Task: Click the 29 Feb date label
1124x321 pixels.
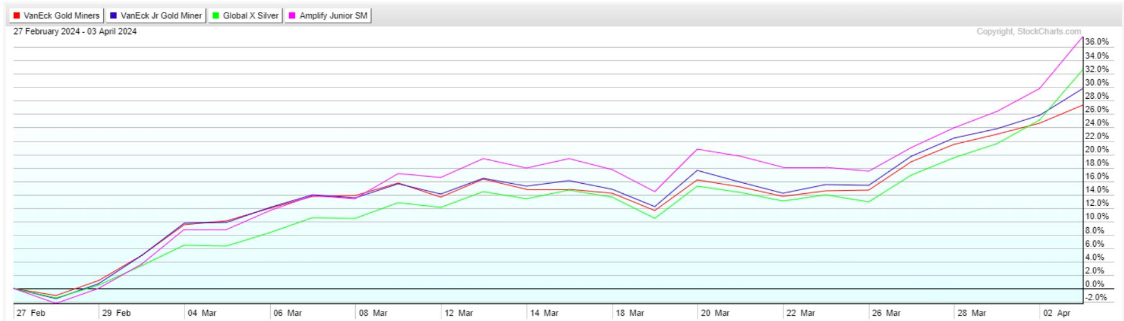Action: tap(116, 313)
